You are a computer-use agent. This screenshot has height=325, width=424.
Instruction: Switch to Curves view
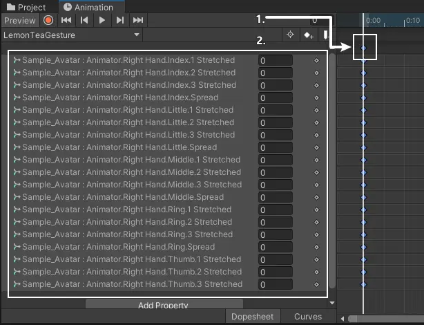[308, 317]
